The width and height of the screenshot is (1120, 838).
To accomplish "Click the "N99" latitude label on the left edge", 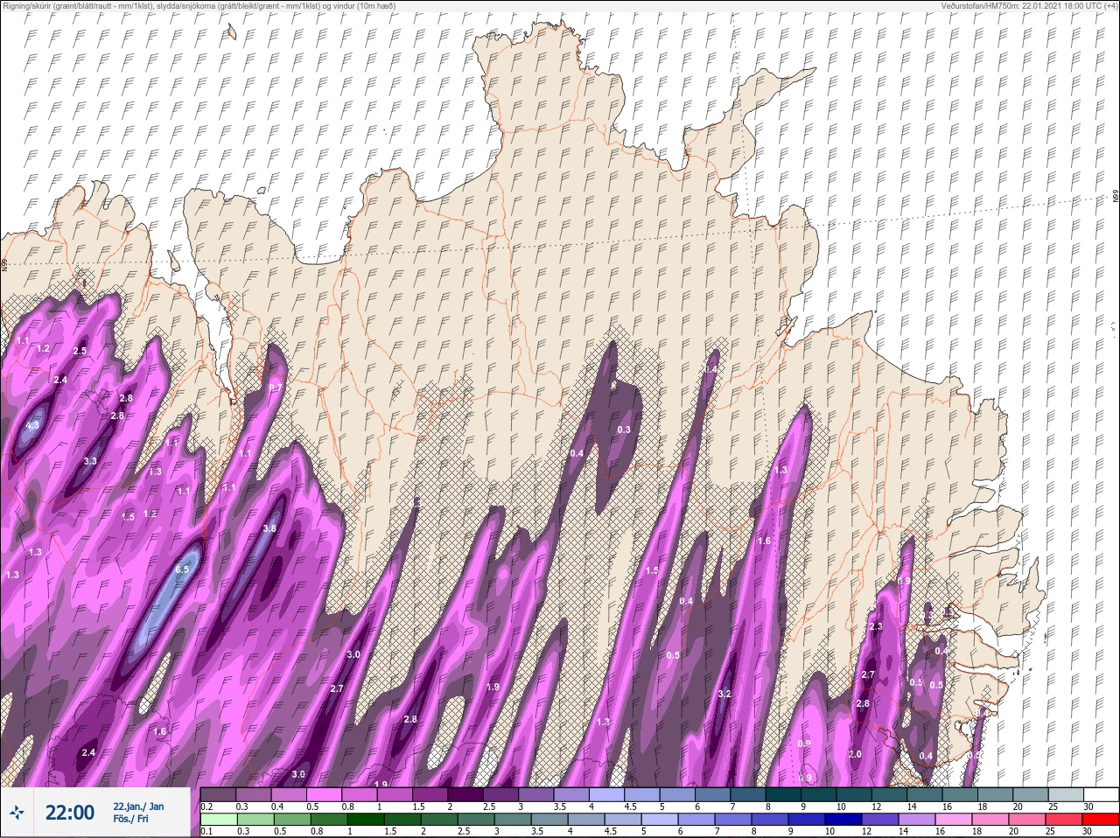I will point(3,264).
